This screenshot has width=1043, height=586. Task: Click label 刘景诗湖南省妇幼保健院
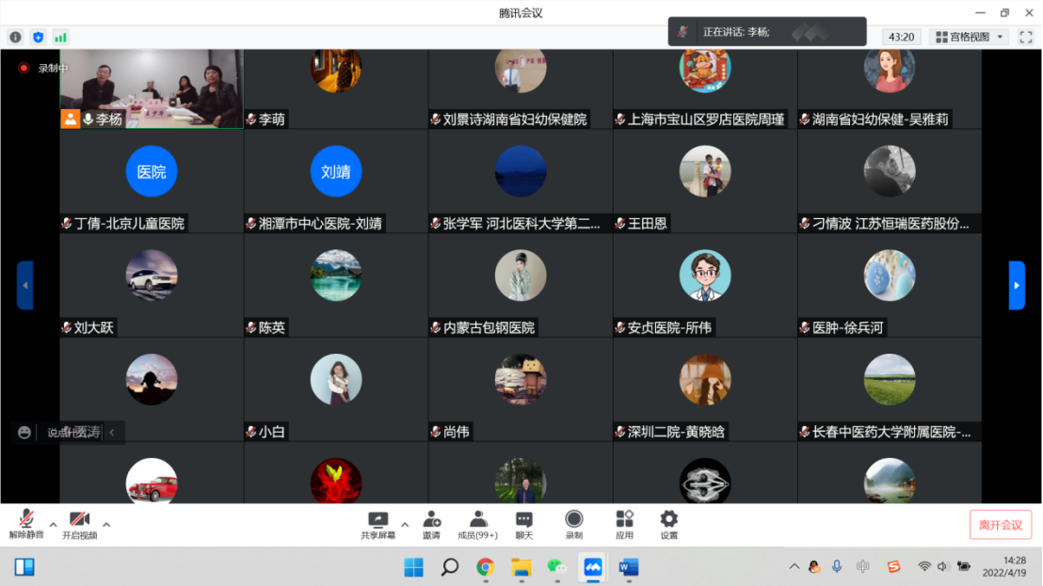(515, 119)
